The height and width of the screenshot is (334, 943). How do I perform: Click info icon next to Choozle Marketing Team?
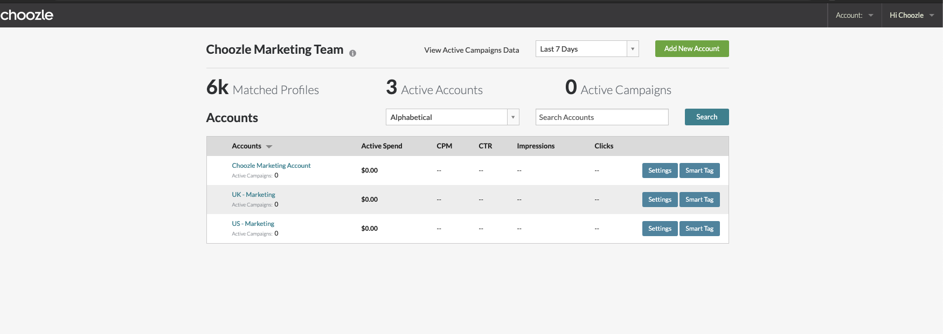352,53
